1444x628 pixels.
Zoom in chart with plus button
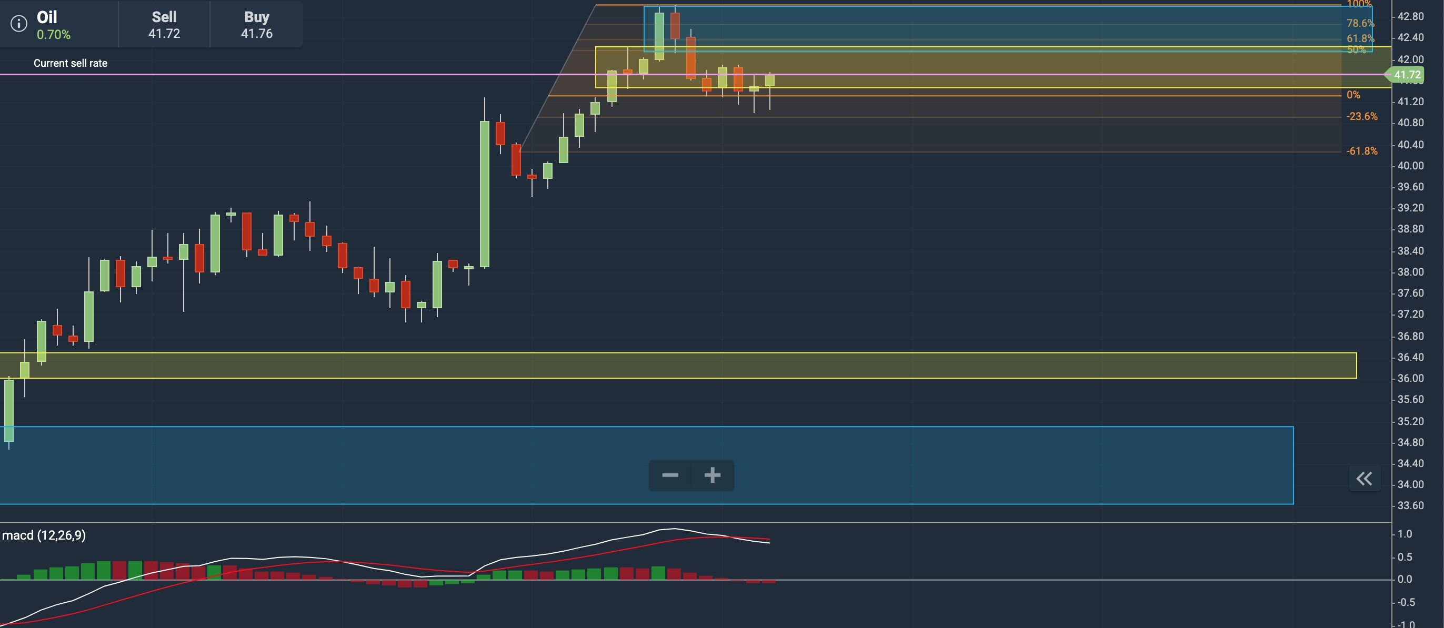click(x=713, y=475)
